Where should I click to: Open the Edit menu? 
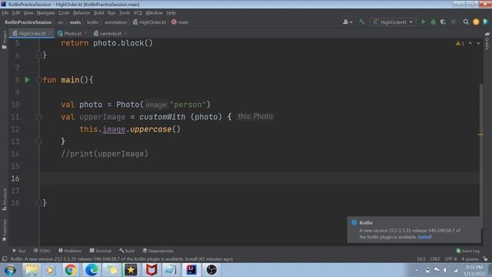(16, 13)
